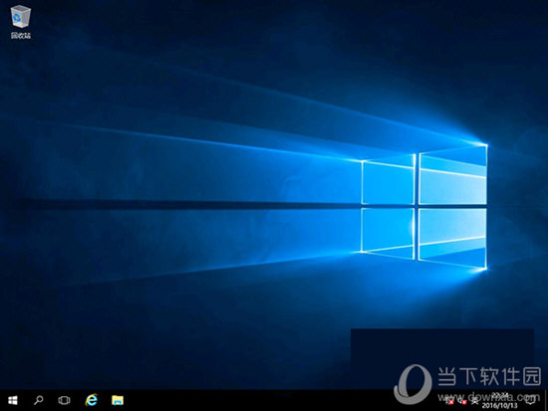This screenshot has width=548, height=411.
Task: Open the clock showing 2016/10/13
Action: coord(499,400)
